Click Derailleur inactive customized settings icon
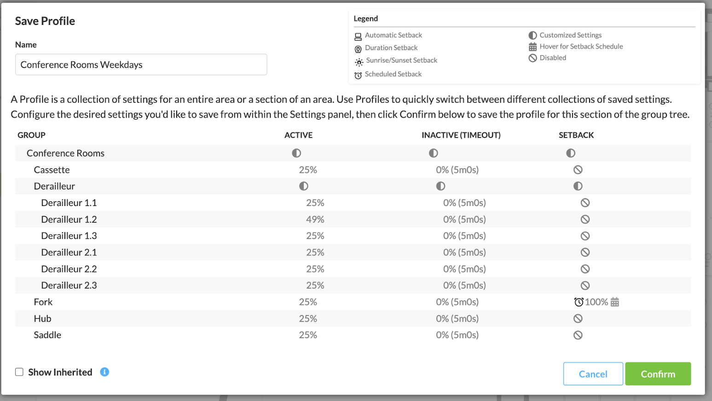Viewport: 712px width, 401px height. 440,186
